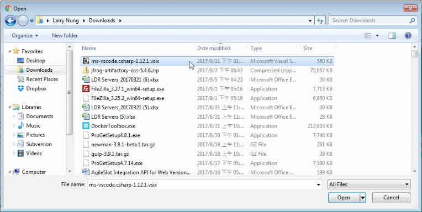Click Downloads in the address path
The width and height of the screenshot is (422, 212).
coord(102,20)
